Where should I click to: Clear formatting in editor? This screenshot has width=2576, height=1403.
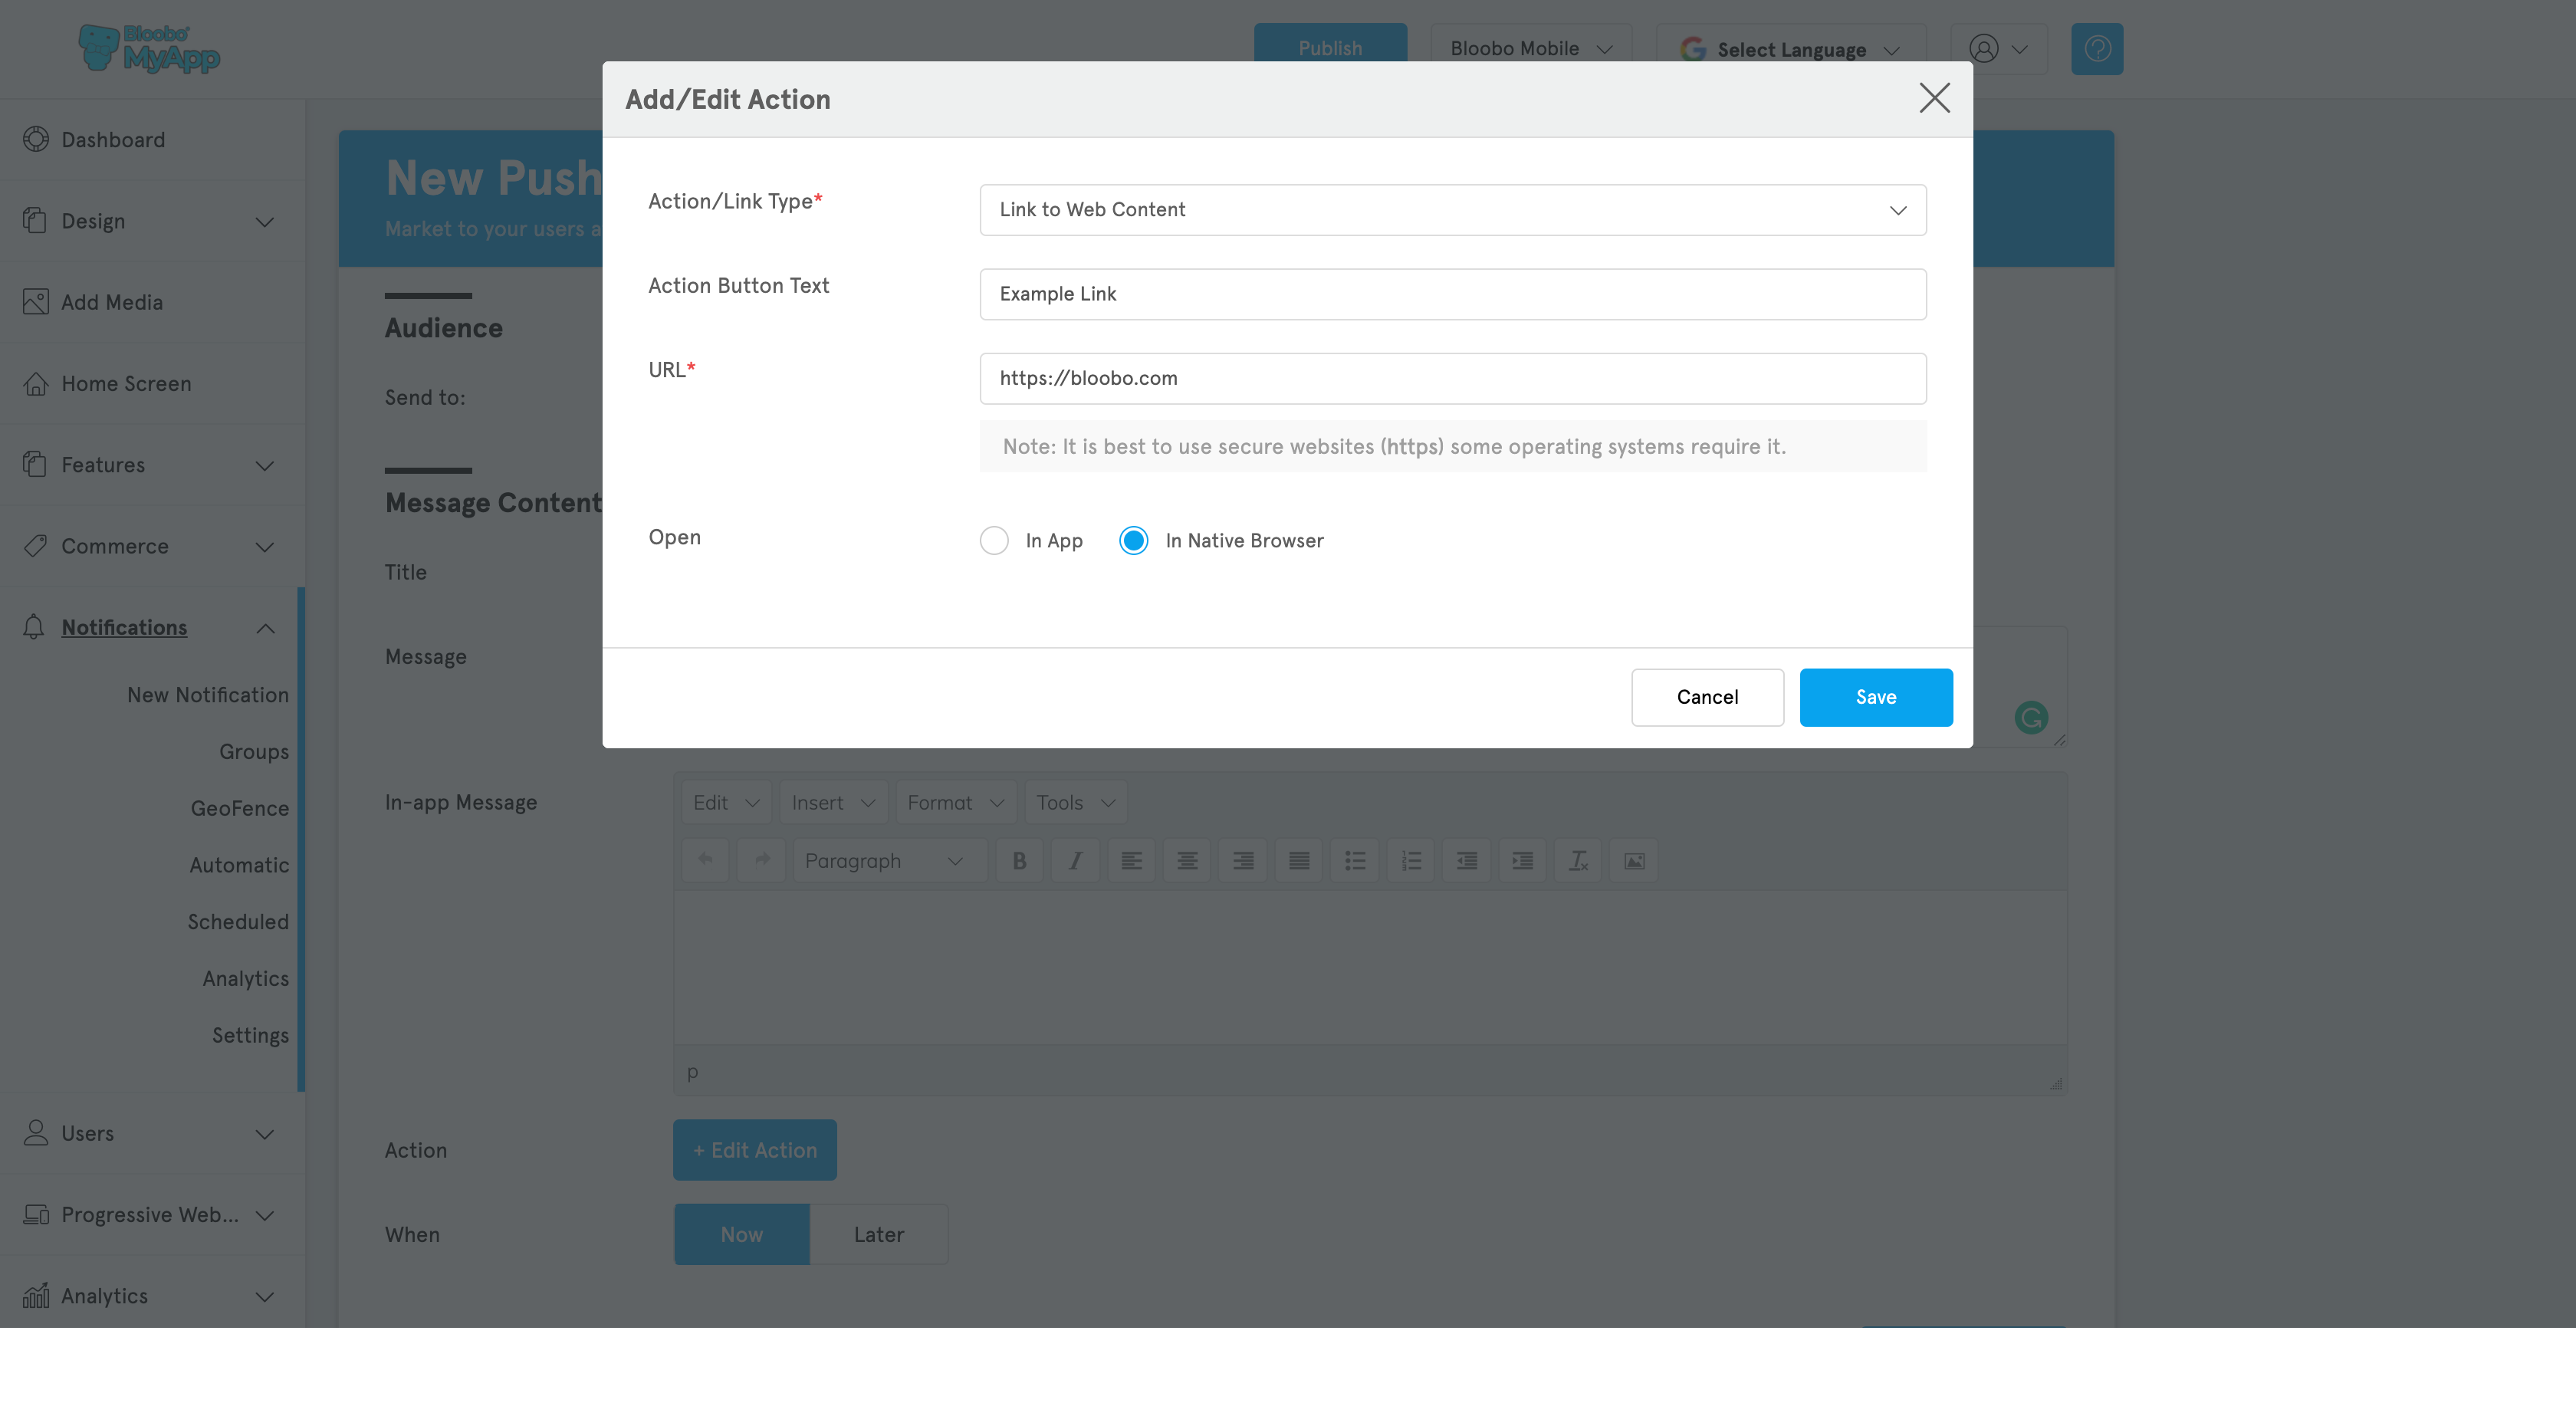(x=1578, y=861)
